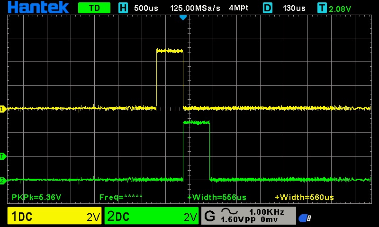Click the green T trigger level marker on left edge
Screen dimensions: 379x227
click(2, 156)
